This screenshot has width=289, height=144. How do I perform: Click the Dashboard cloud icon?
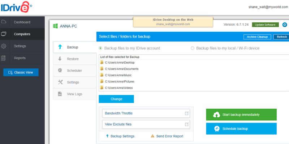click(x=4, y=22)
